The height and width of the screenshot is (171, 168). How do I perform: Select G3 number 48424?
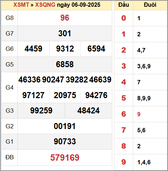pos(89,111)
